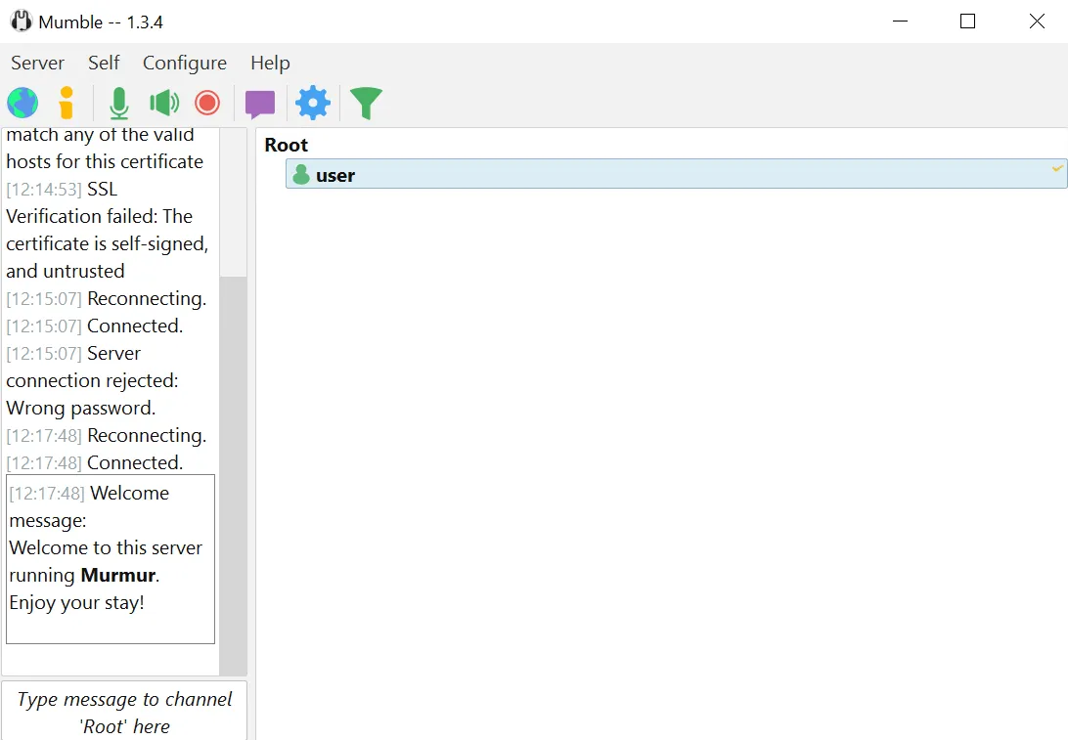
Task: Click the Welcome message box in log
Action: click(111, 559)
